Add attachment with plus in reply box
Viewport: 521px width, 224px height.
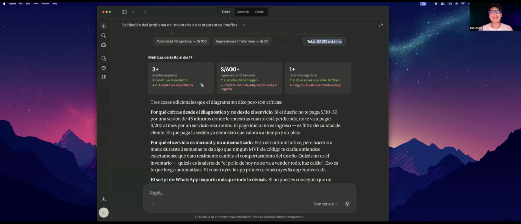tap(153, 204)
